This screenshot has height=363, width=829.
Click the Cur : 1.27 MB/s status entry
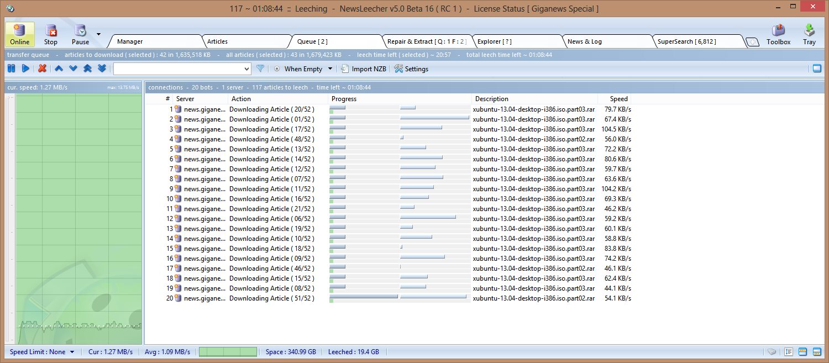pos(109,352)
